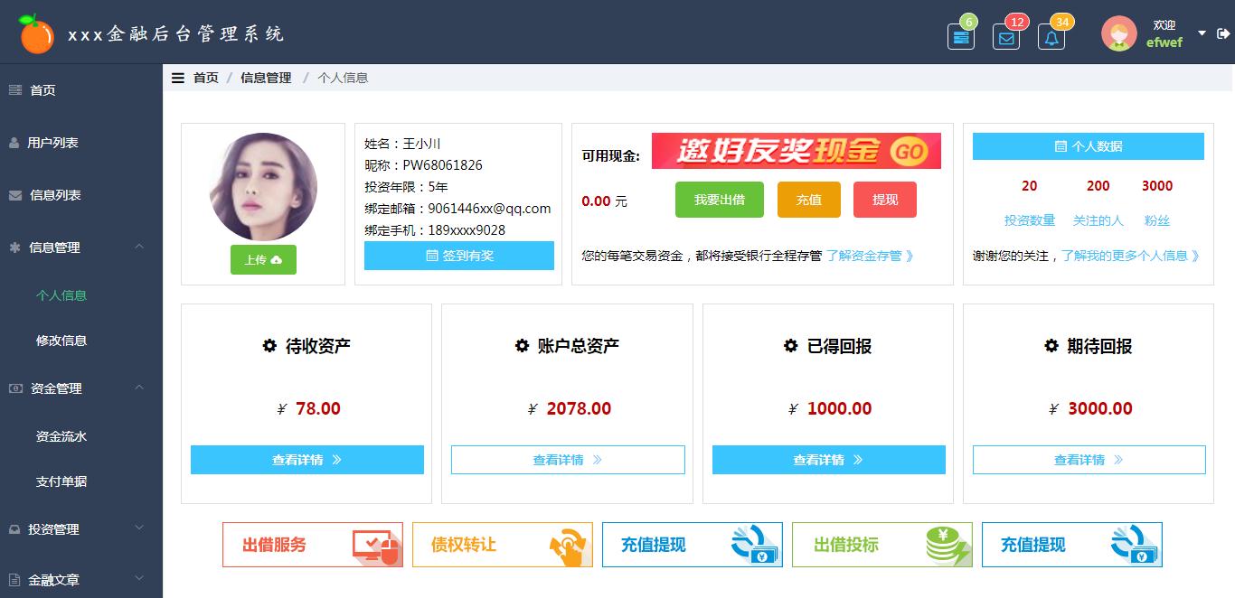Select 资金流水 submenu item
The image size is (1235, 598).
click(x=61, y=436)
